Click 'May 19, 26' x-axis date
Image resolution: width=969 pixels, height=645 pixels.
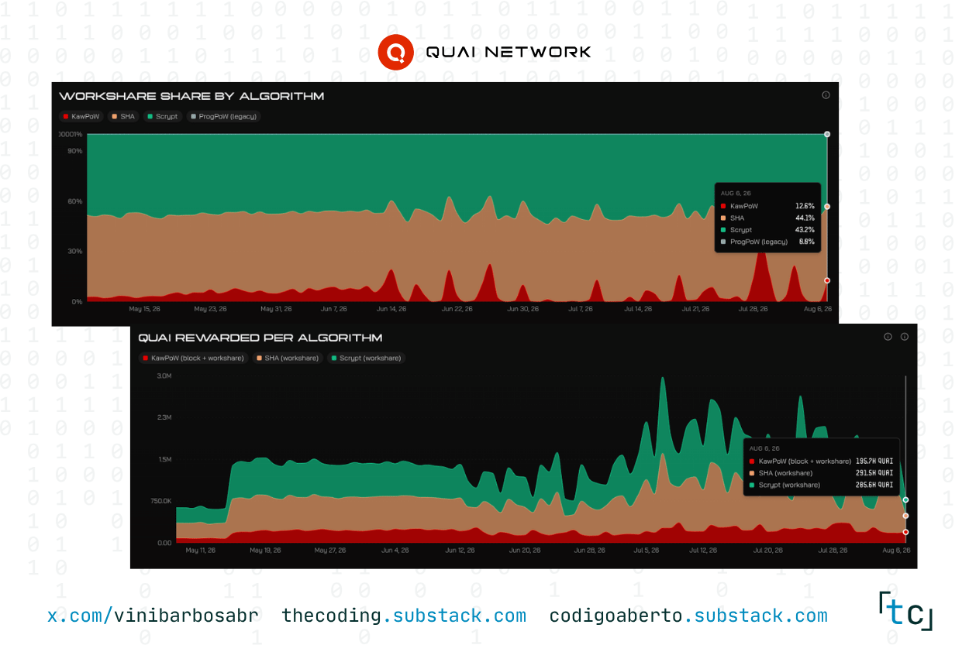[266, 551]
